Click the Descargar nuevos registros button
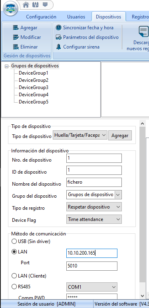 pos(138,38)
